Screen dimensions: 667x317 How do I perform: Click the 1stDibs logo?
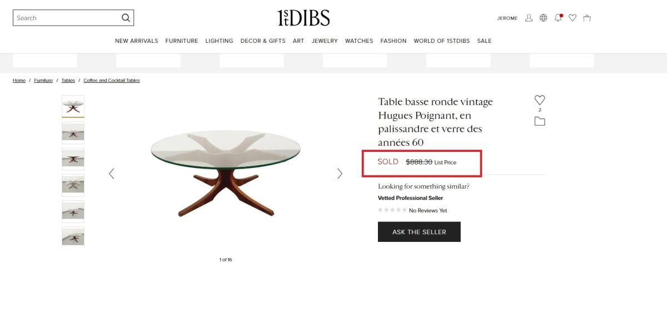pyautogui.click(x=303, y=18)
